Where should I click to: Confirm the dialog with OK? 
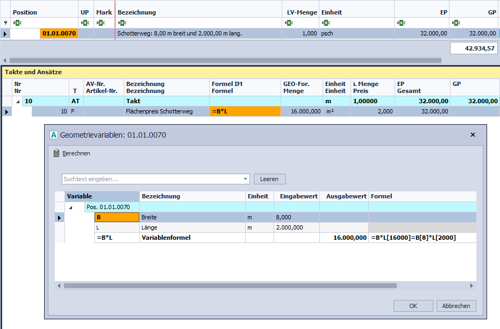pos(413,306)
